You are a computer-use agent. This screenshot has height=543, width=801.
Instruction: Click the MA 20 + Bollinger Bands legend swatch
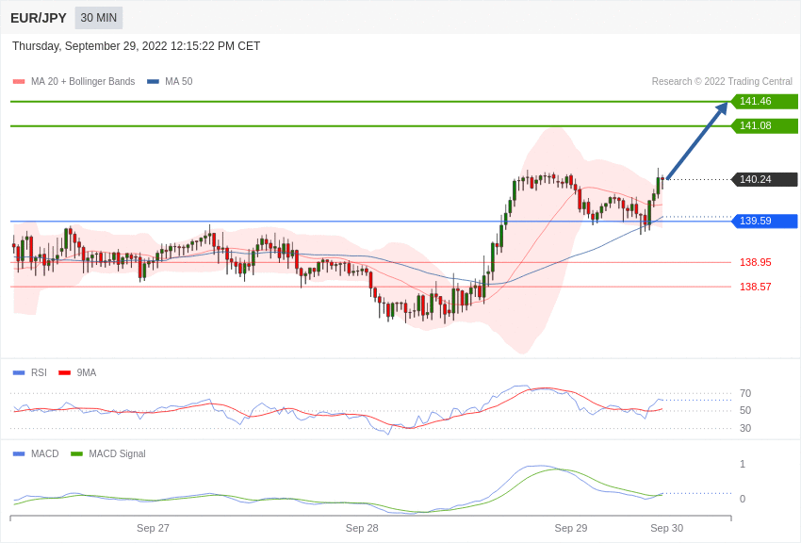click(x=19, y=82)
